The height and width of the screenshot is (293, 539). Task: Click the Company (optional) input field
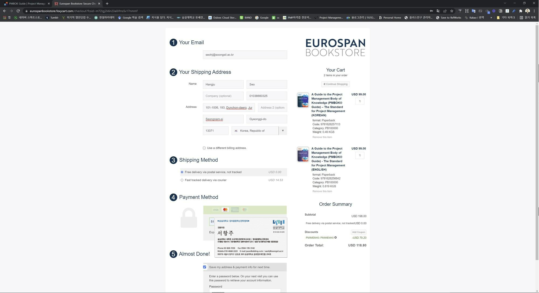(x=223, y=96)
